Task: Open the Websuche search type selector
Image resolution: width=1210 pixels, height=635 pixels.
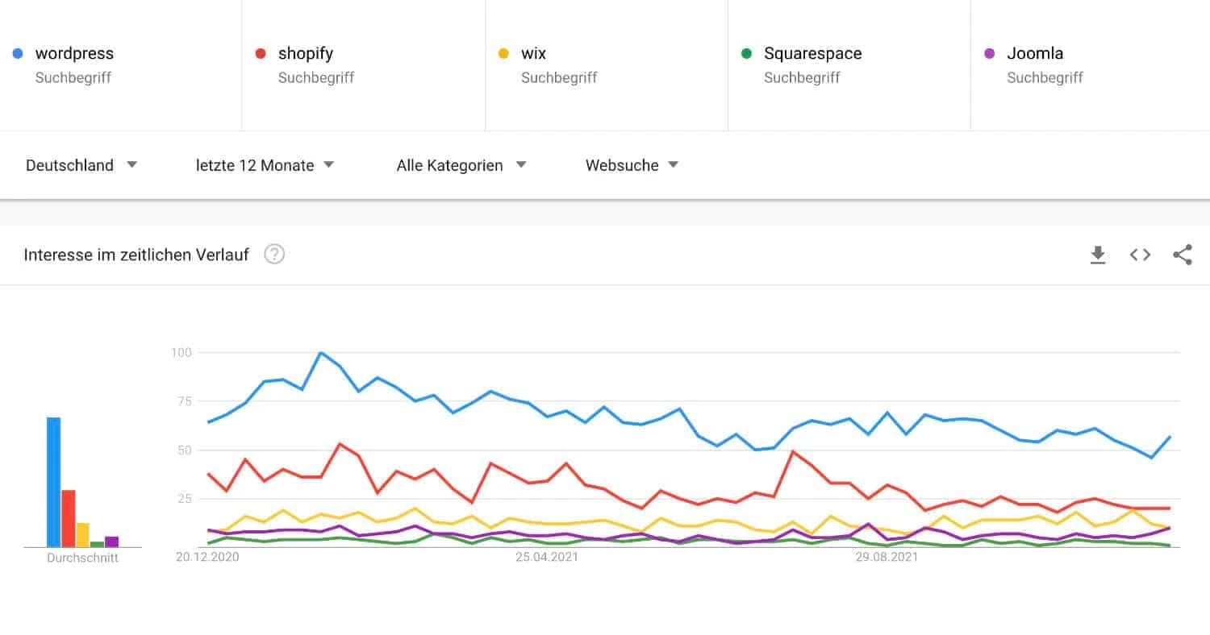Action: coord(632,165)
